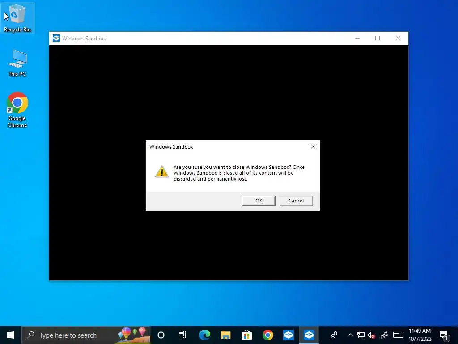The height and width of the screenshot is (344, 458).
Task: Open network status in the system tray
Action: click(x=361, y=335)
